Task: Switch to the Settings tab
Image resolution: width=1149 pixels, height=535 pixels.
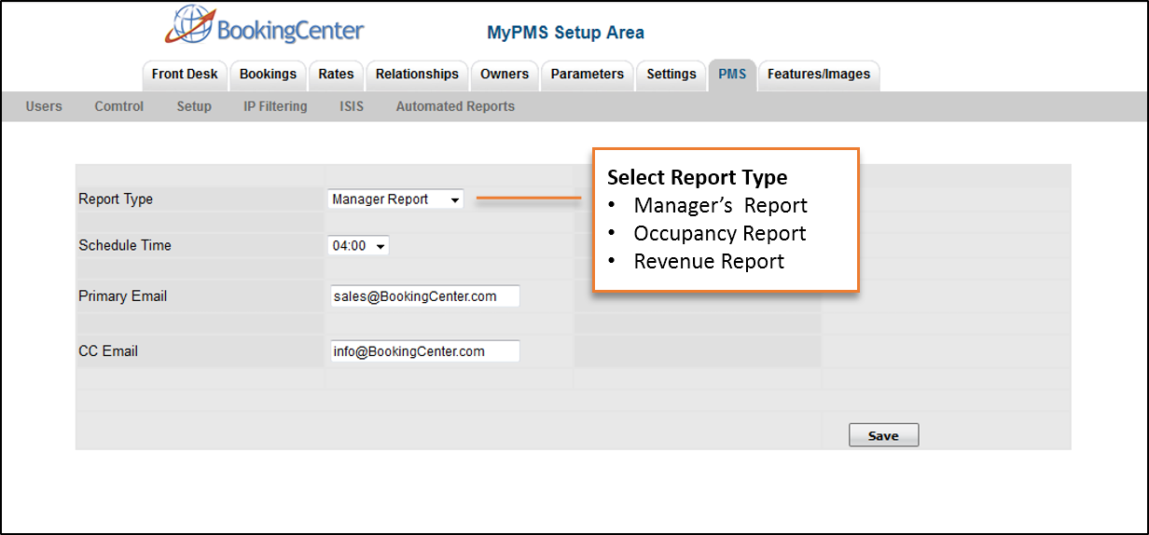Action: pos(671,75)
